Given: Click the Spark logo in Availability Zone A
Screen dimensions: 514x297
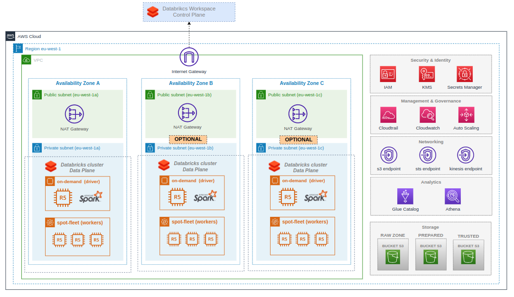Looking at the screenshot, I should (x=90, y=197).
